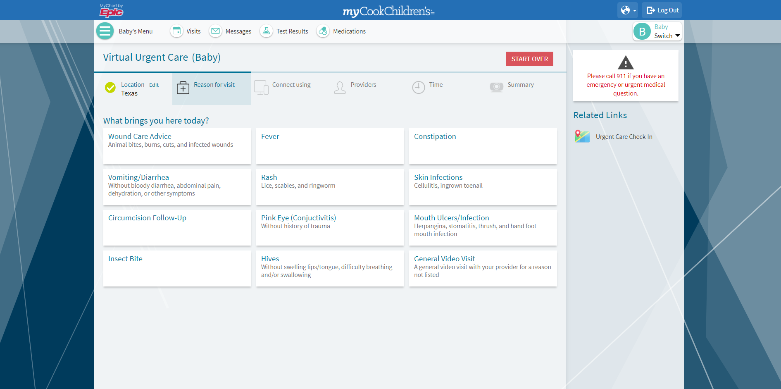Choose Insect Bite as the reason
The image size is (781, 389).
(x=177, y=268)
